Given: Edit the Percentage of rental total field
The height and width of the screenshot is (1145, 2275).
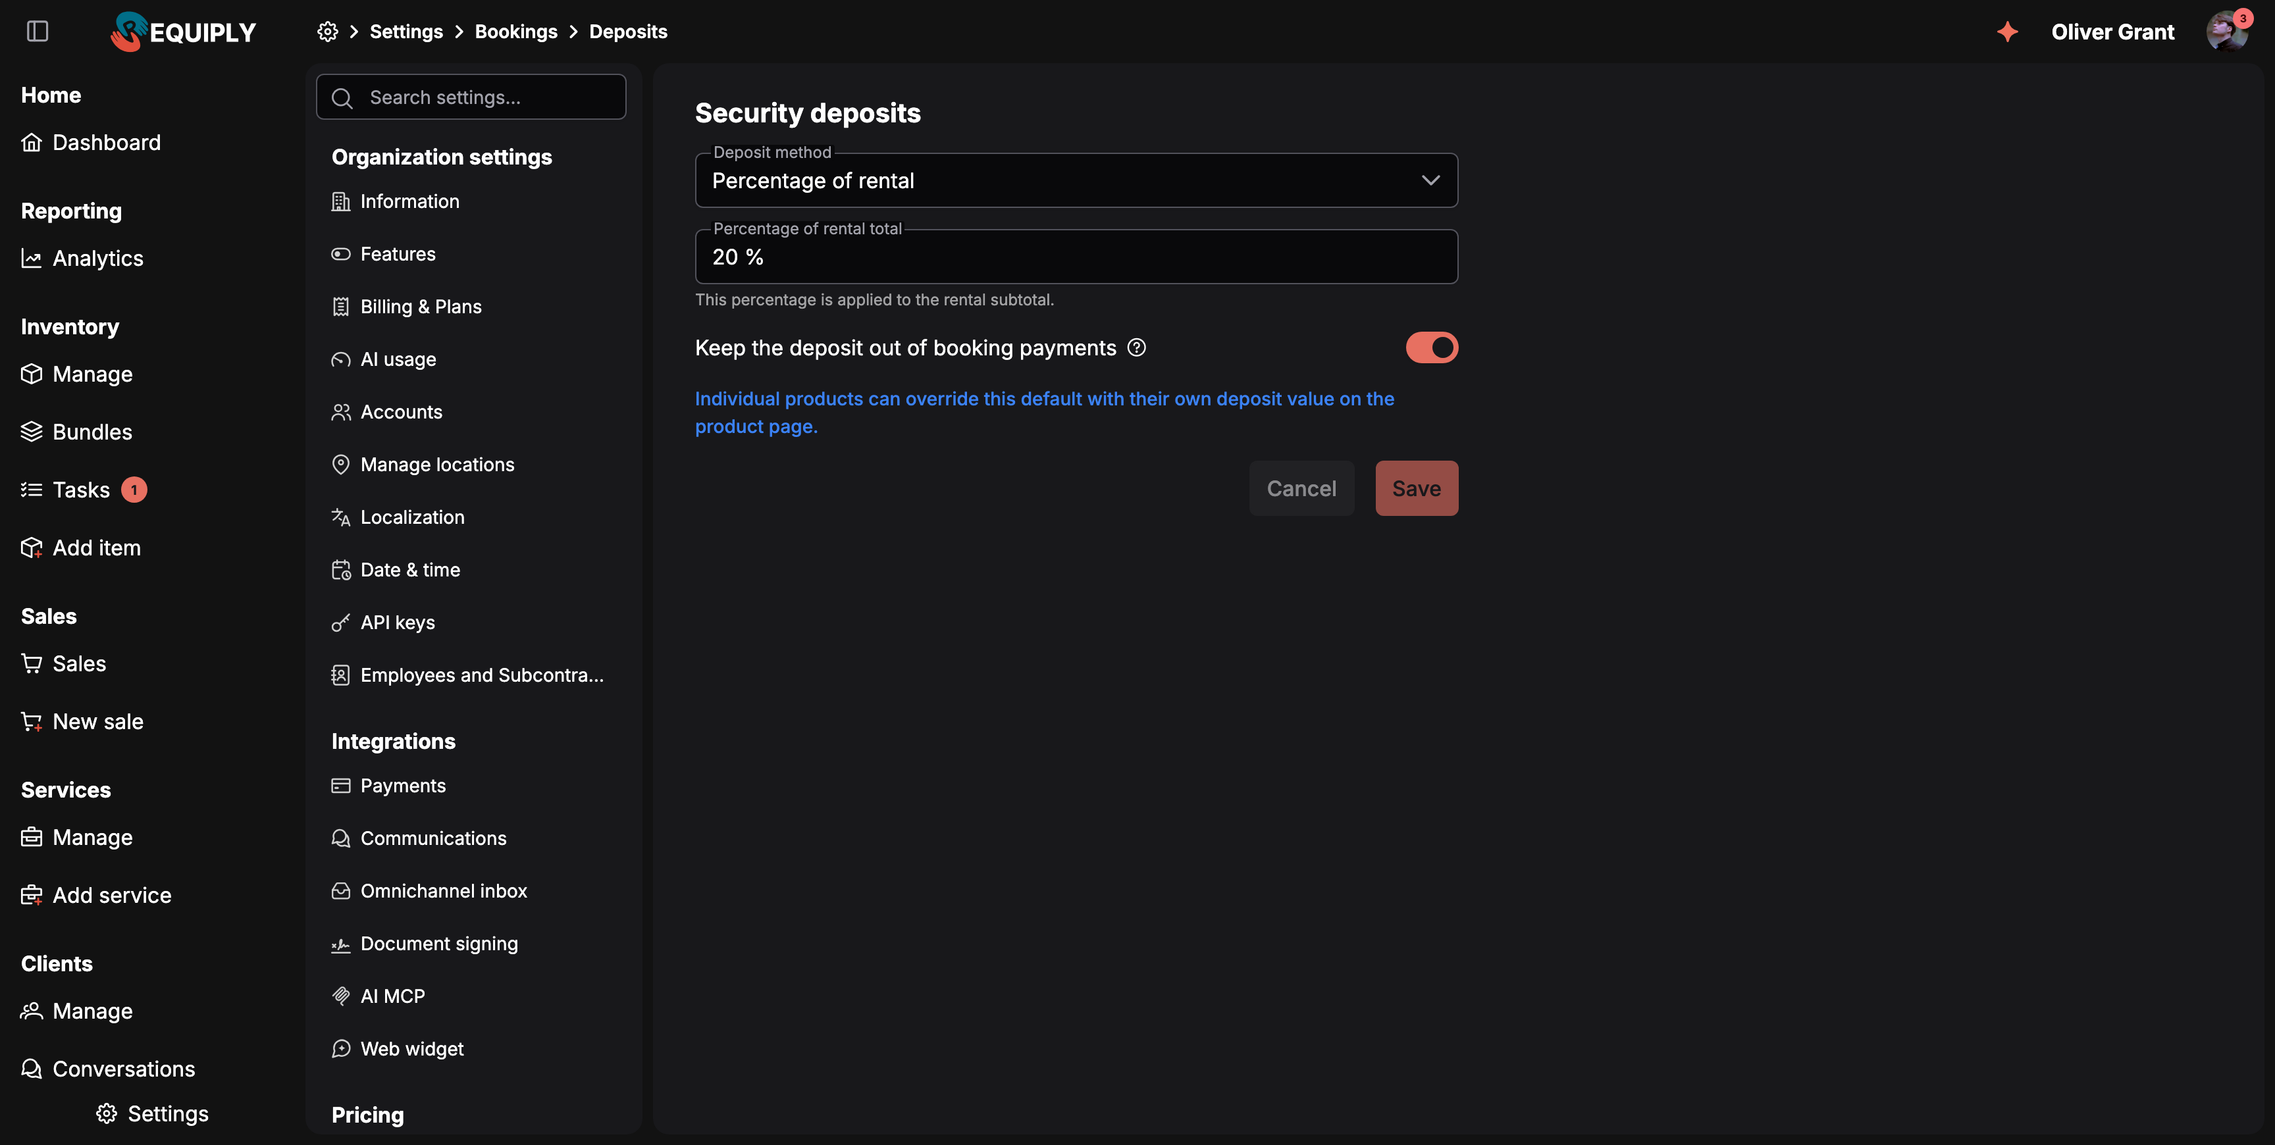Looking at the screenshot, I should tap(1076, 257).
